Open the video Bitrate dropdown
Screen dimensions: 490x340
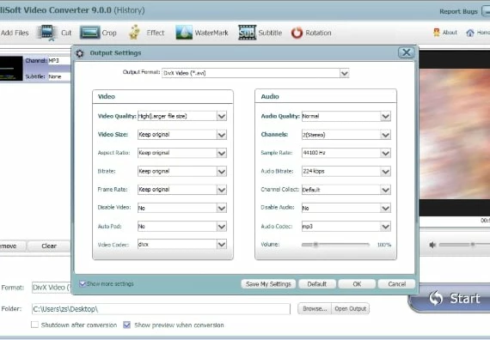coord(222,172)
